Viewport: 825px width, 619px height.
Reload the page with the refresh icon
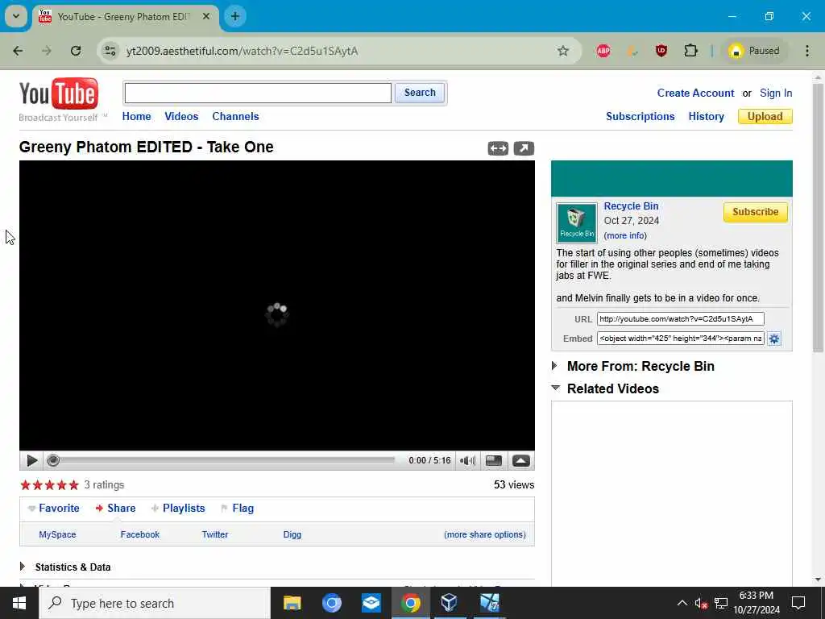click(x=76, y=51)
